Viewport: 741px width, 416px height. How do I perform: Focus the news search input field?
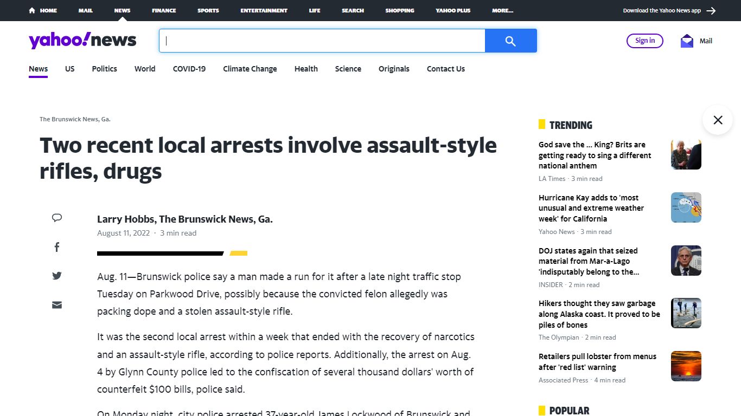click(x=322, y=41)
